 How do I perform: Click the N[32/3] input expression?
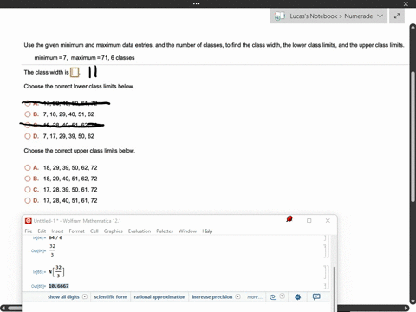[x=56, y=272]
